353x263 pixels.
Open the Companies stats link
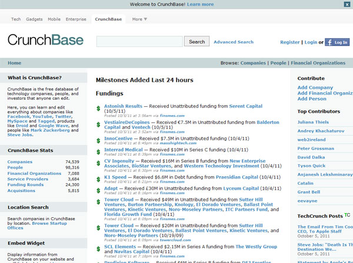(20, 162)
